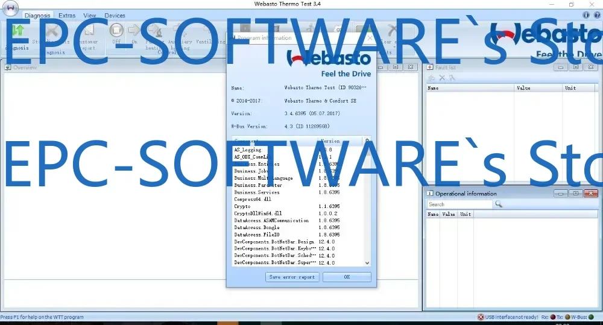Open the Webasto application orb menu
The image size is (603, 325).
click(10, 8)
